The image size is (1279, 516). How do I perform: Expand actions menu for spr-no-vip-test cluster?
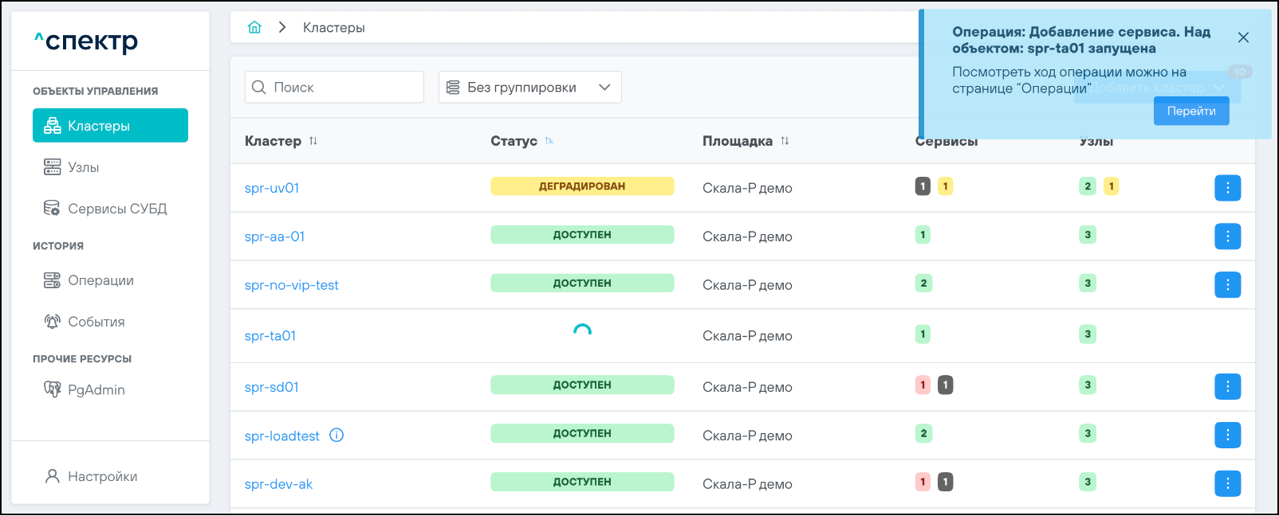pyautogui.click(x=1227, y=285)
